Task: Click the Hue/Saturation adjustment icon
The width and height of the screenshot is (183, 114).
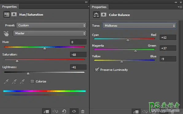Action: pos(6,14)
